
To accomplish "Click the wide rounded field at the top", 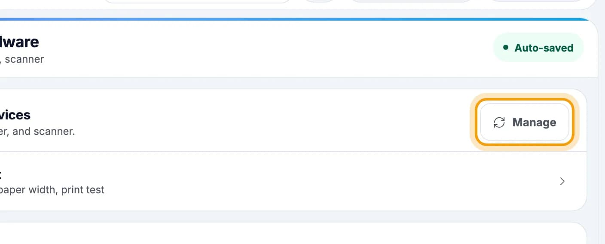I will [198, 2].
